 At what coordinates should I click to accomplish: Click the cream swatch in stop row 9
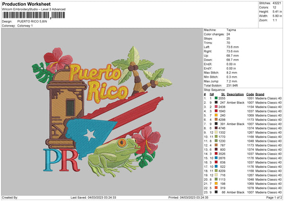(216, 132)
